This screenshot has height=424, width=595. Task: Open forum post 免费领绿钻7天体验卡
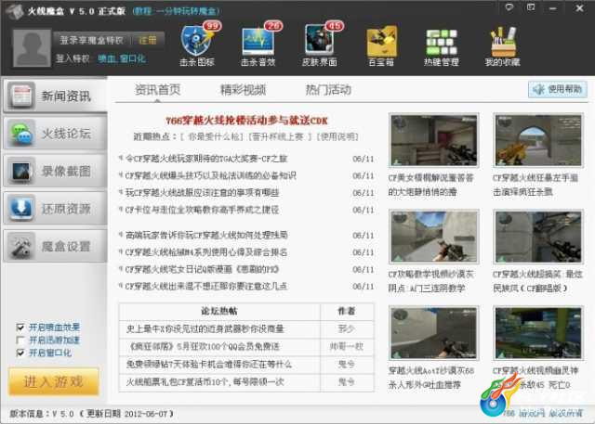209,365
